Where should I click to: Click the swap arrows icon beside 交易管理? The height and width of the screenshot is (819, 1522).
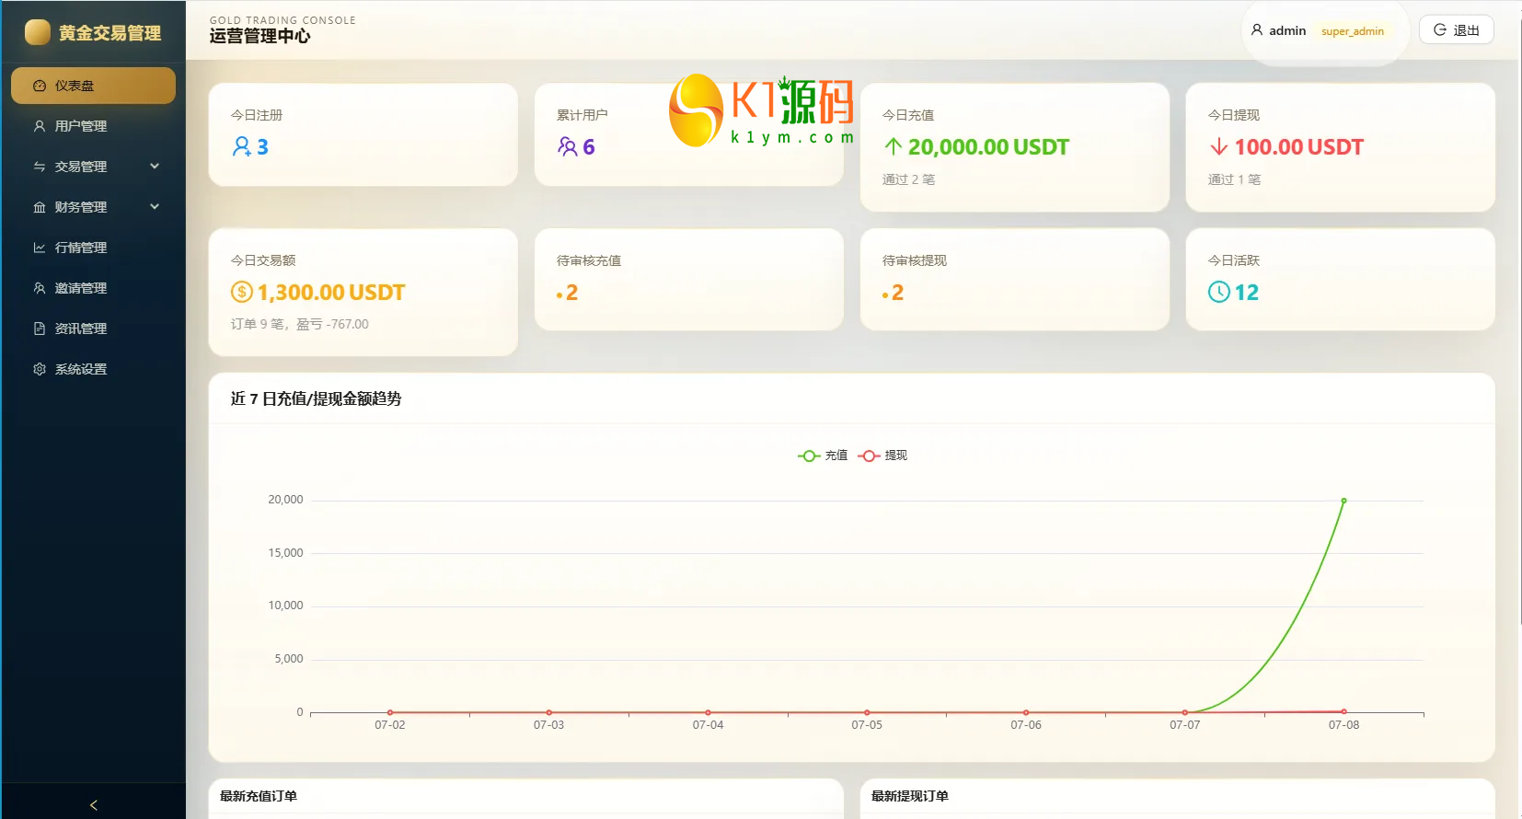click(x=40, y=167)
